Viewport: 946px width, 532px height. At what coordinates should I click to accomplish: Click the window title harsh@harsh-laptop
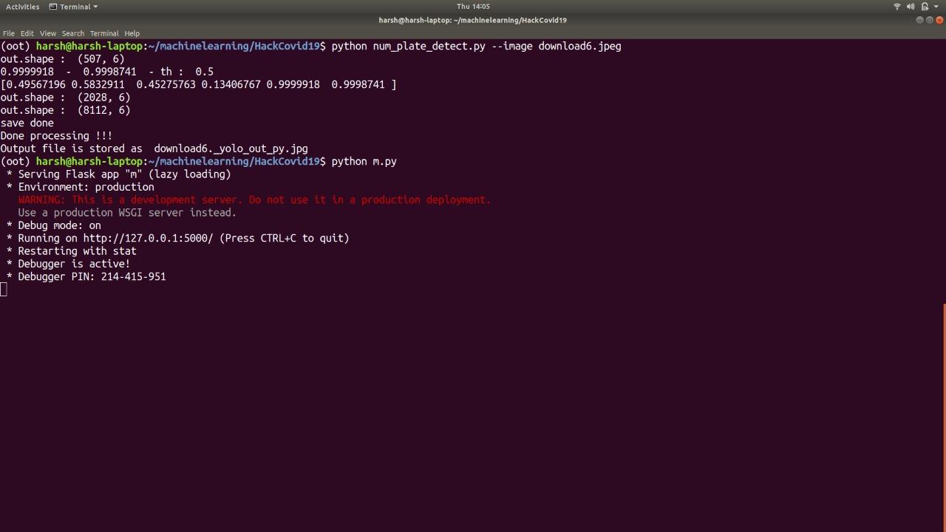(x=473, y=20)
